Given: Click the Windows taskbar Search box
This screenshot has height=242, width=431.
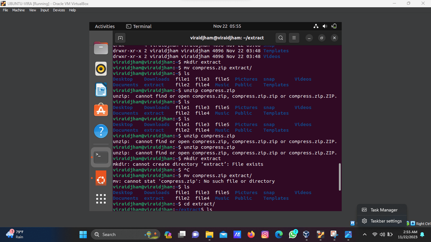Looking at the screenshot, I should click(x=126, y=234).
